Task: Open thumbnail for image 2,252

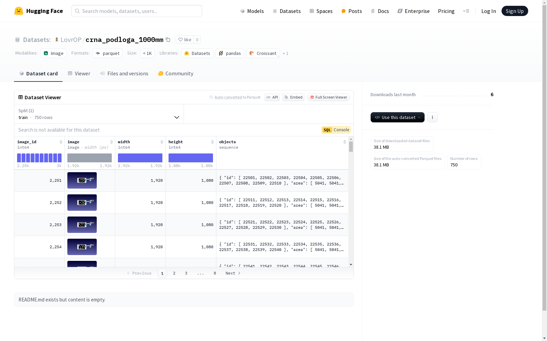Action: 82,203
